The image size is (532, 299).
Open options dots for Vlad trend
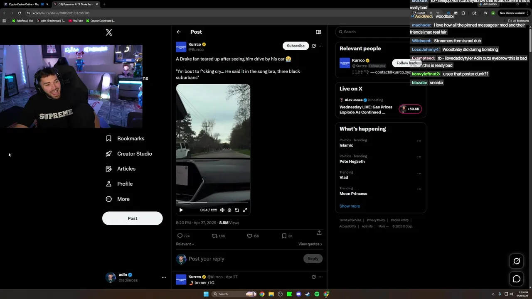pos(419,173)
